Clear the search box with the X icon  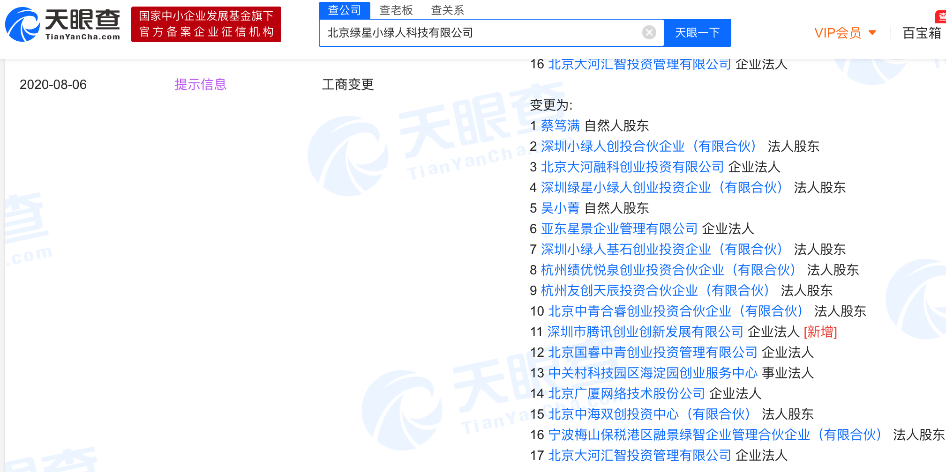[649, 32]
